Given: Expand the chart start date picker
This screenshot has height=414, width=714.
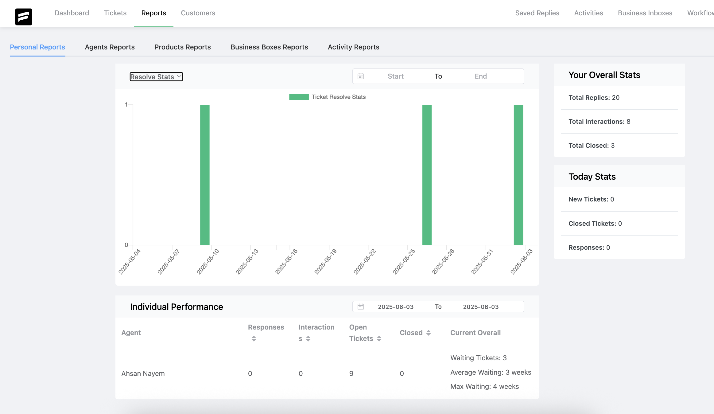Looking at the screenshot, I should click(x=395, y=76).
